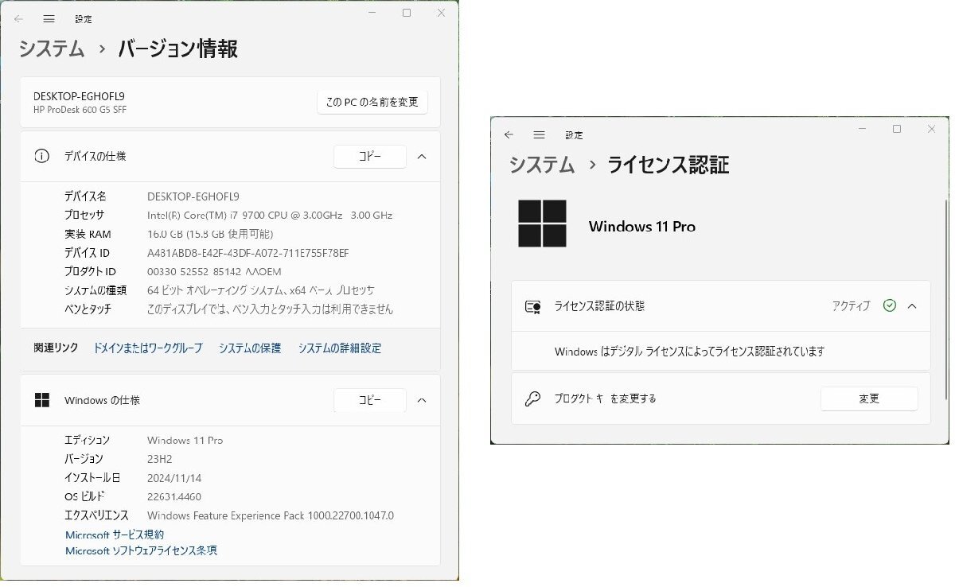Click the ライセンス認証 page title

(x=668, y=165)
